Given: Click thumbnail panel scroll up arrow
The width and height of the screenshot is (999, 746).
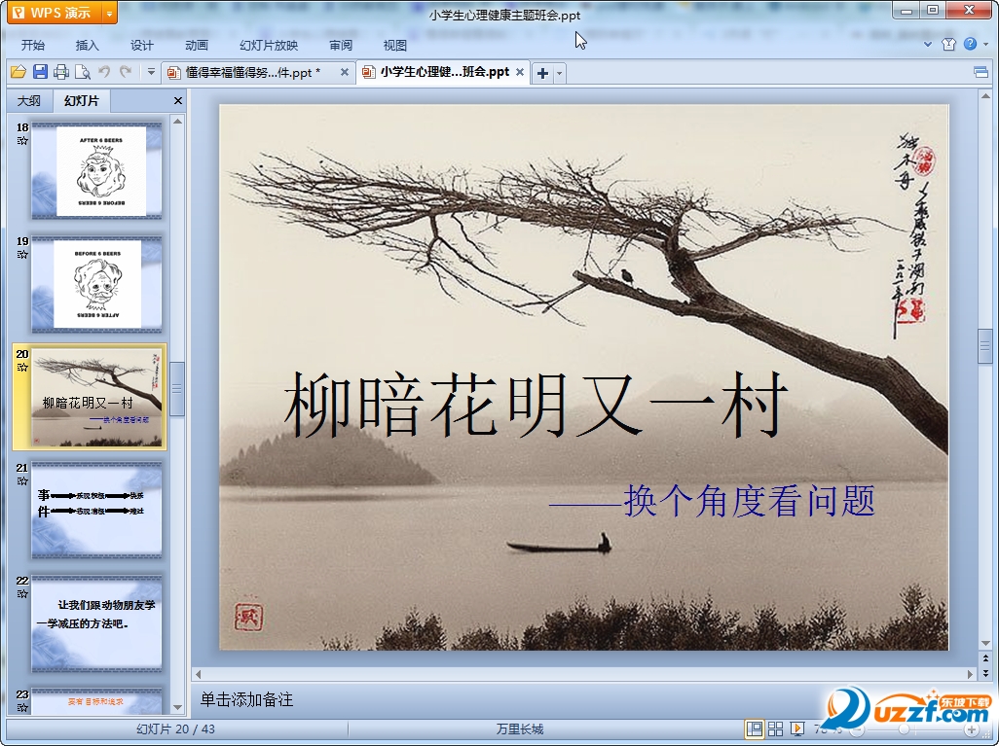Looking at the screenshot, I should pyautogui.click(x=178, y=121).
